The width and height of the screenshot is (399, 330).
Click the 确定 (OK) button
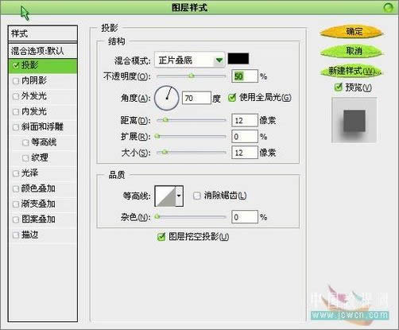click(352, 32)
